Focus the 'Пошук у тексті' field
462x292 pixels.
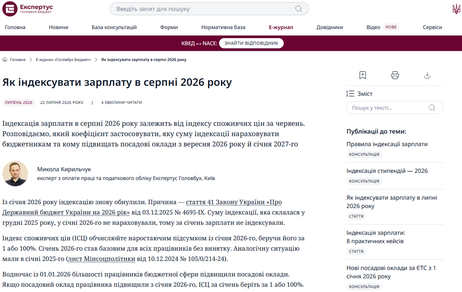[x=395, y=108]
